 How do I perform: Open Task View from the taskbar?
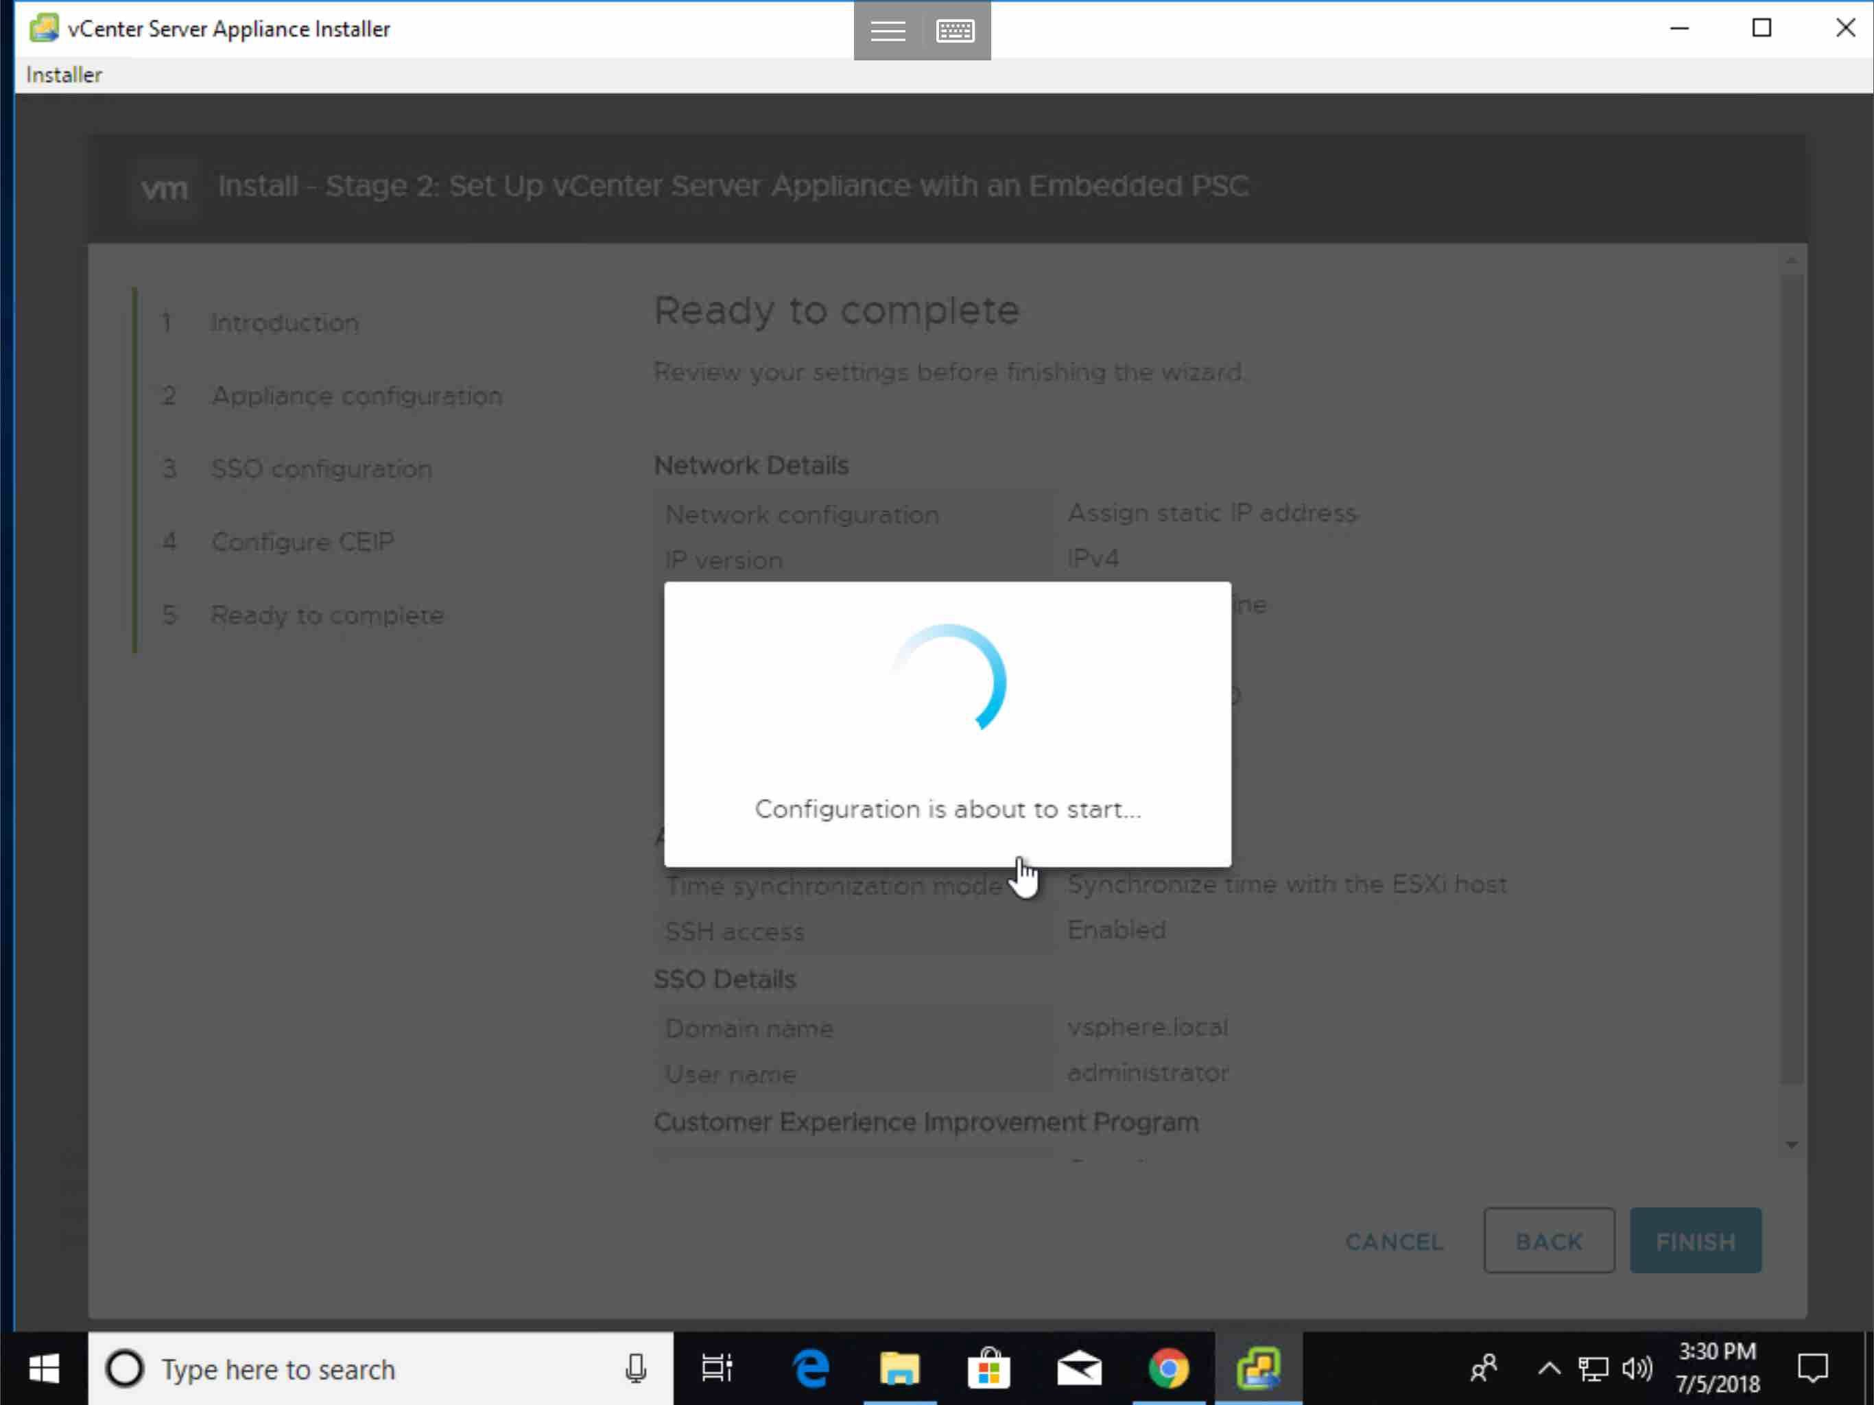point(717,1369)
